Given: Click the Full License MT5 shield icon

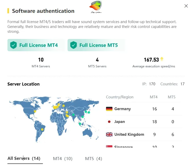Looking at the screenshot, I should [x=73, y=45].
